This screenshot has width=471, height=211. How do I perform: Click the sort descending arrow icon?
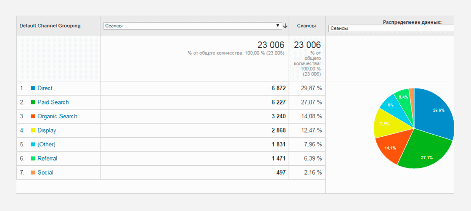[286, 26]
